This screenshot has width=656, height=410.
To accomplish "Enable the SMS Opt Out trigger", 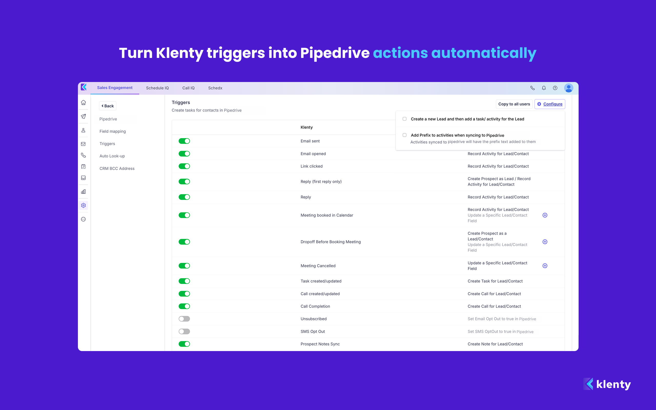I will 184,331.
